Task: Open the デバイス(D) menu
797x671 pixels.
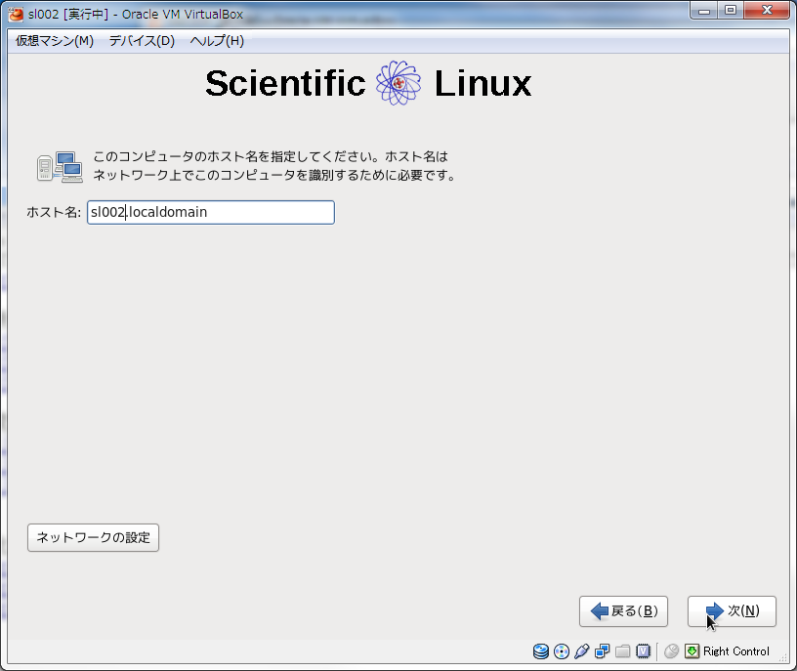Action: (x=142, y=41)
